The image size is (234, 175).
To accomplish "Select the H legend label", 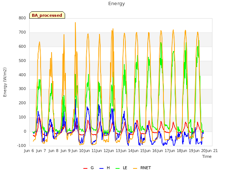I will pos(108,168).
